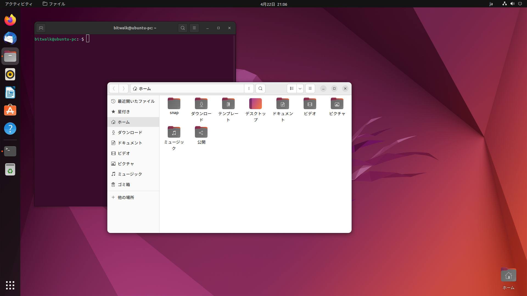Go back with the left arrow button

(114, 89)
